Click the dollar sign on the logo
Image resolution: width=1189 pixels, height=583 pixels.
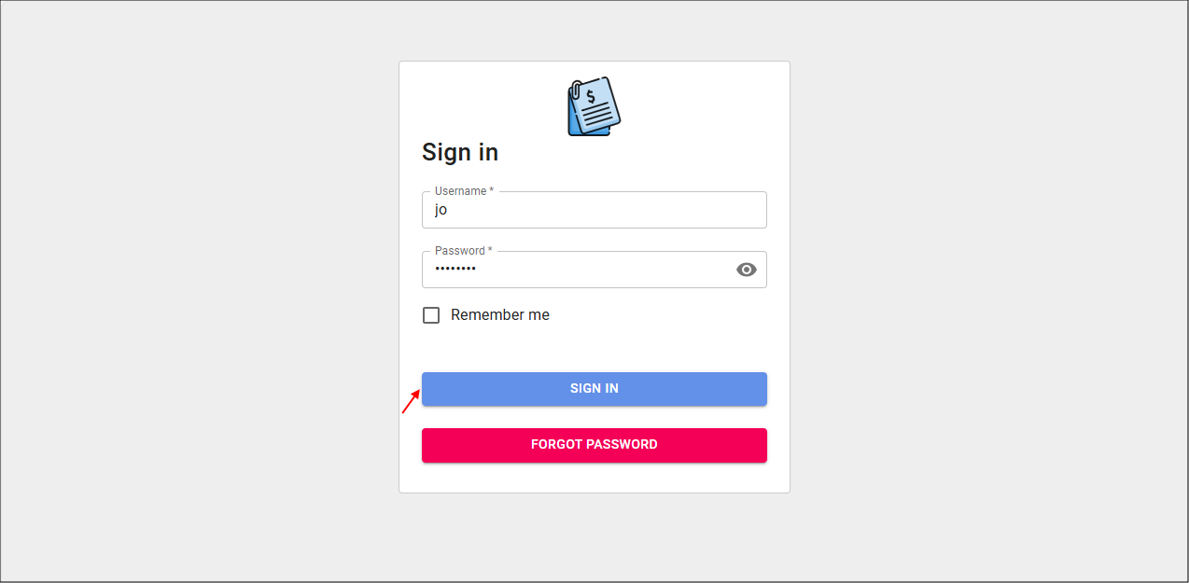click(x=591, y=96)
